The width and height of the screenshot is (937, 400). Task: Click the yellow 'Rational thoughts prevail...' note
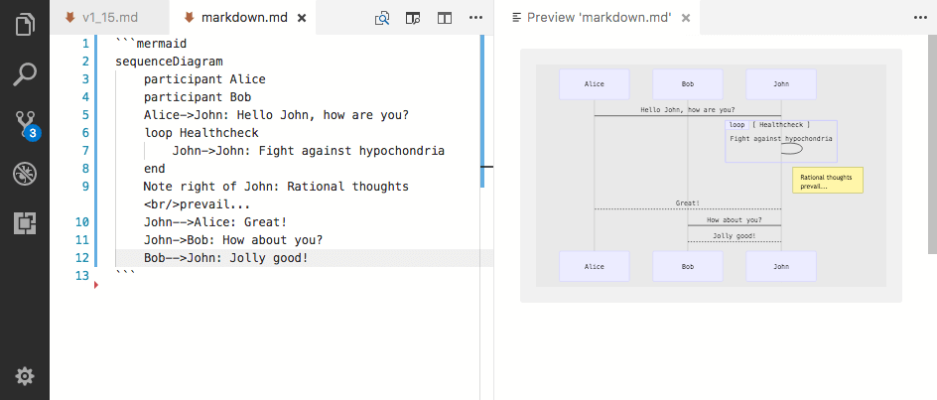828,180
